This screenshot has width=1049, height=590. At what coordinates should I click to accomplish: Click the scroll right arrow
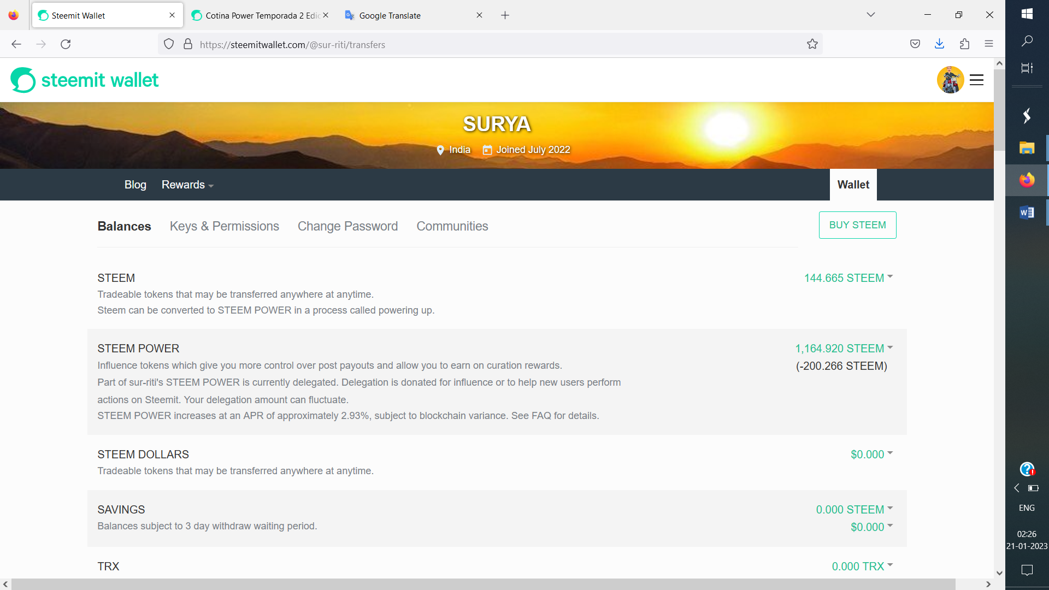pyautogui.click(x=988, y=584)
